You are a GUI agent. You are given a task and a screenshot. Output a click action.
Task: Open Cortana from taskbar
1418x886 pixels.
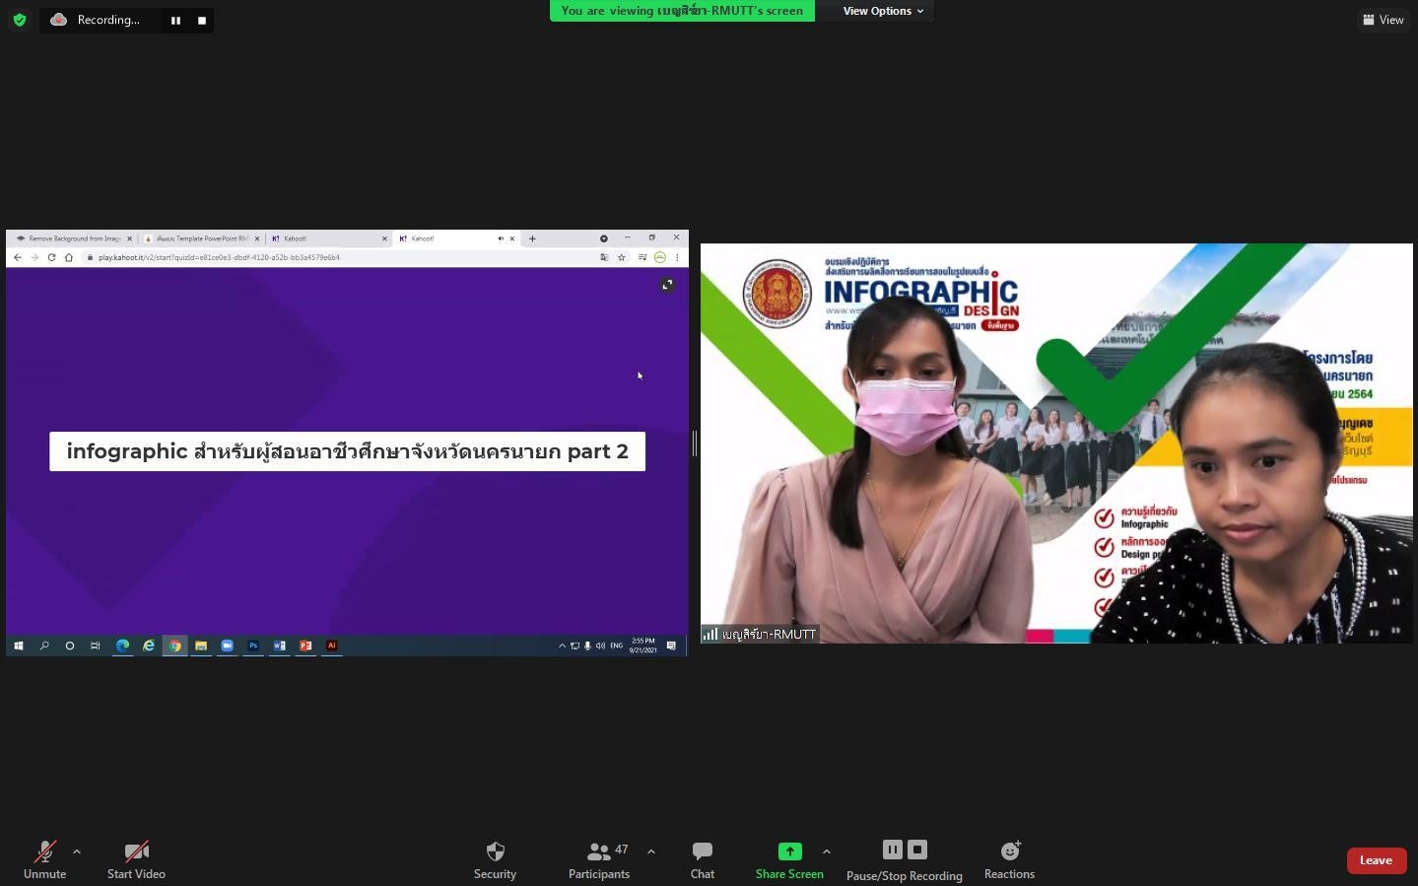click(70, 646)
